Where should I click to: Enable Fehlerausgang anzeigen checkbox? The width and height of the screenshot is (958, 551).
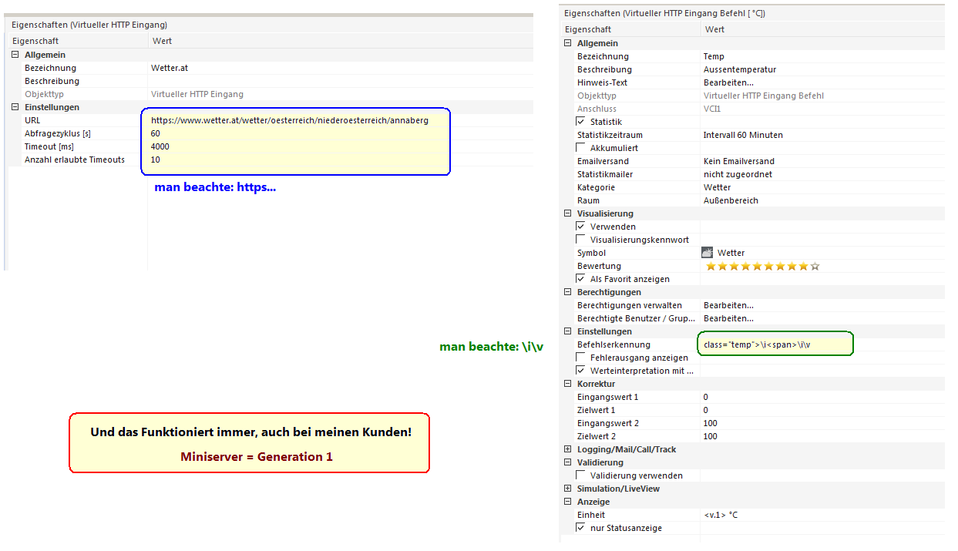pos(581,358)
